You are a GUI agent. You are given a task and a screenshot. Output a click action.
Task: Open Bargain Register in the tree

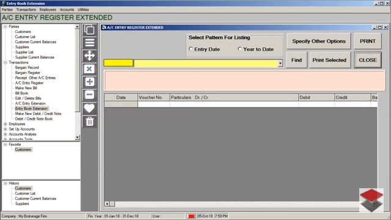pos(27,73)
